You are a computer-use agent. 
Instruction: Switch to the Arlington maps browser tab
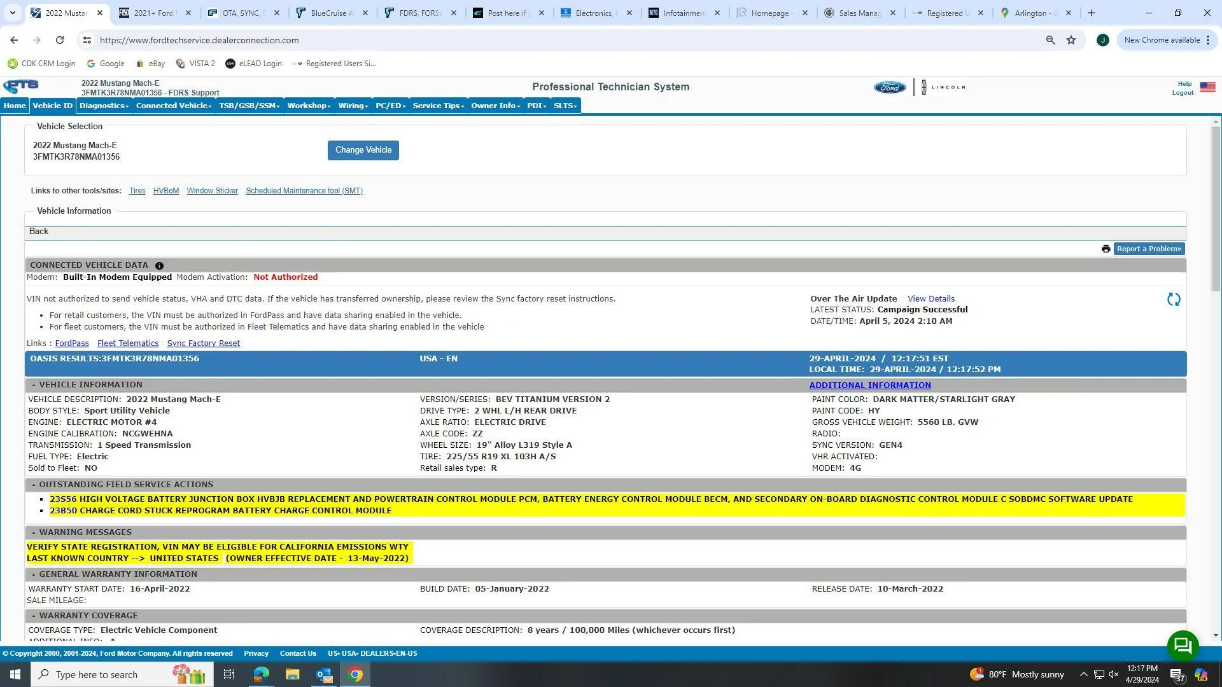coord(1036,13)
